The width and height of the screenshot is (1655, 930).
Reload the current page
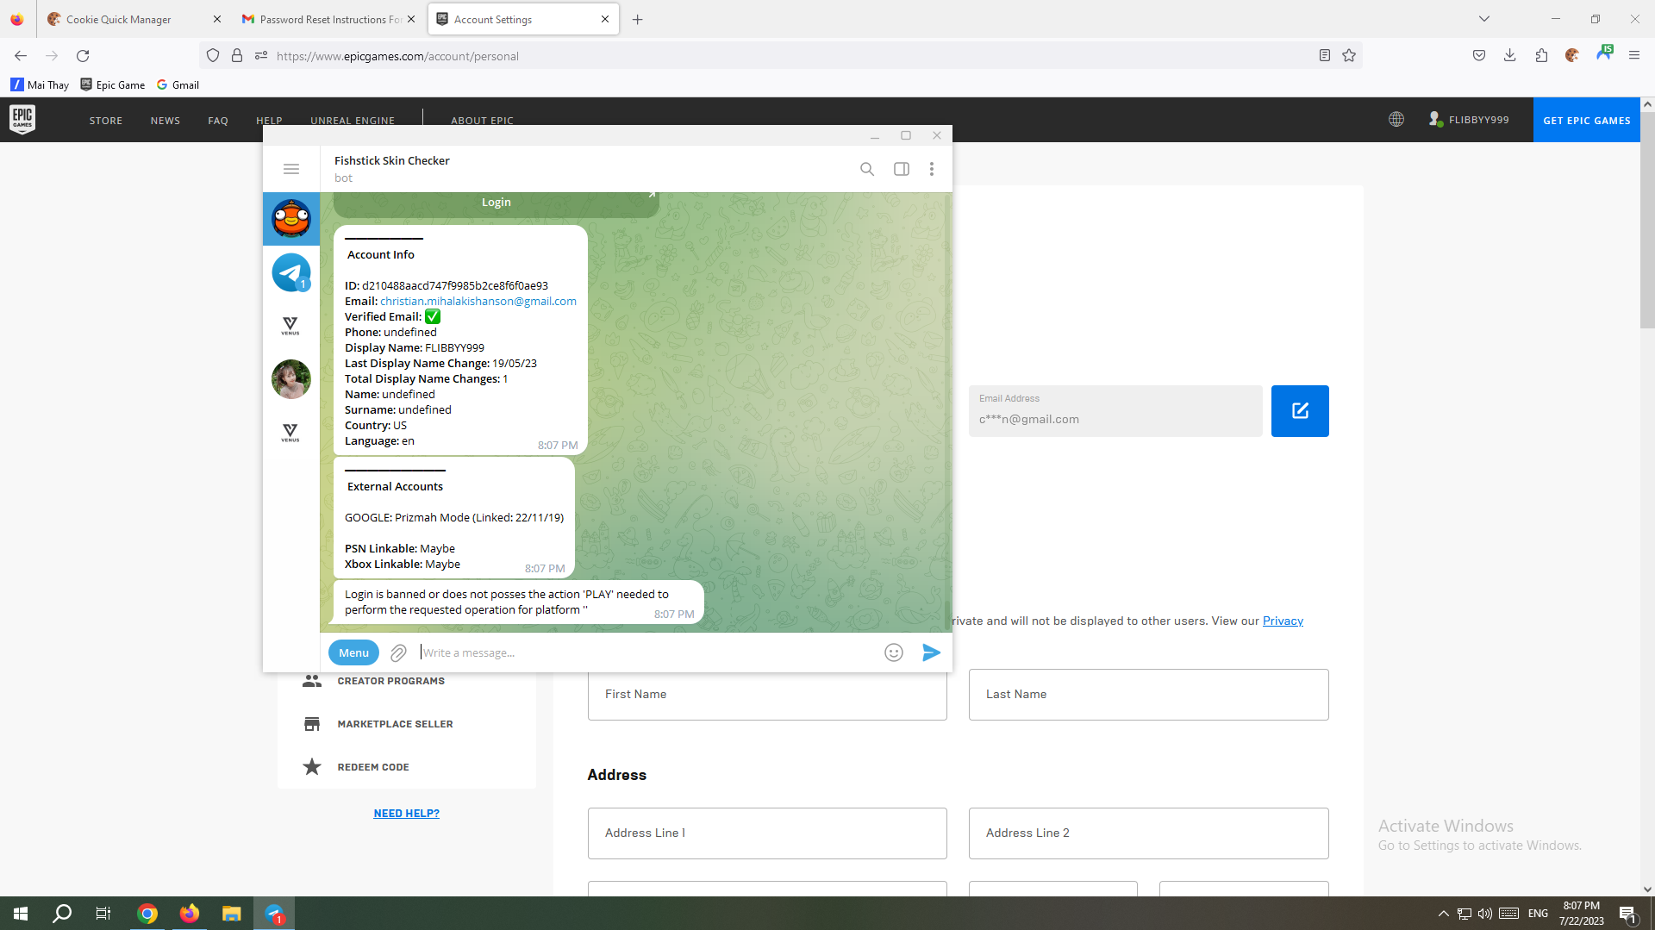(x=83, y=56)
